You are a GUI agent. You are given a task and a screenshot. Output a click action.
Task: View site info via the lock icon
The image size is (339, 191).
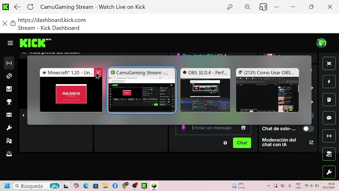13,23
